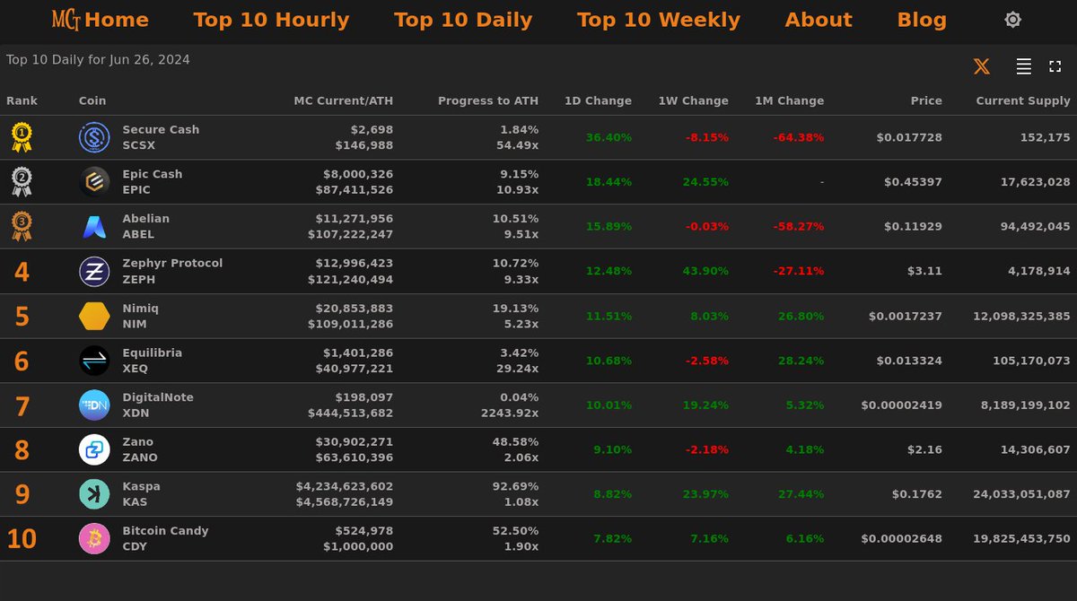
Task: Open the Zephyr Protocol coin name link
Action: click(172, 263)
